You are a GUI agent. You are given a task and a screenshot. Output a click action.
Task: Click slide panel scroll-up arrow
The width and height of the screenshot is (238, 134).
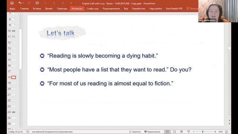pyautogui.click(x=20, y=14)
